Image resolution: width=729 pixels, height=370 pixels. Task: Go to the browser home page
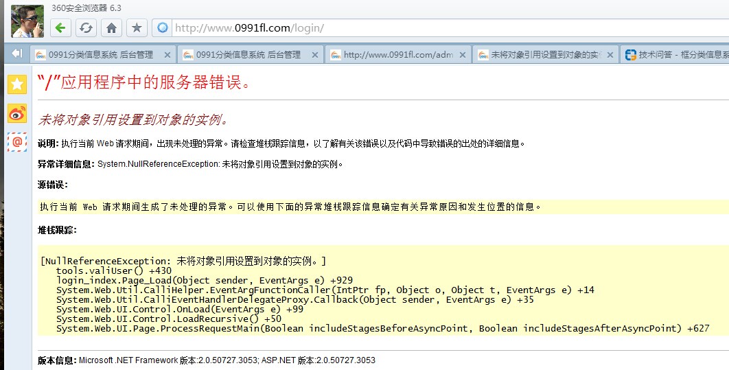click(x=111, y=28)
